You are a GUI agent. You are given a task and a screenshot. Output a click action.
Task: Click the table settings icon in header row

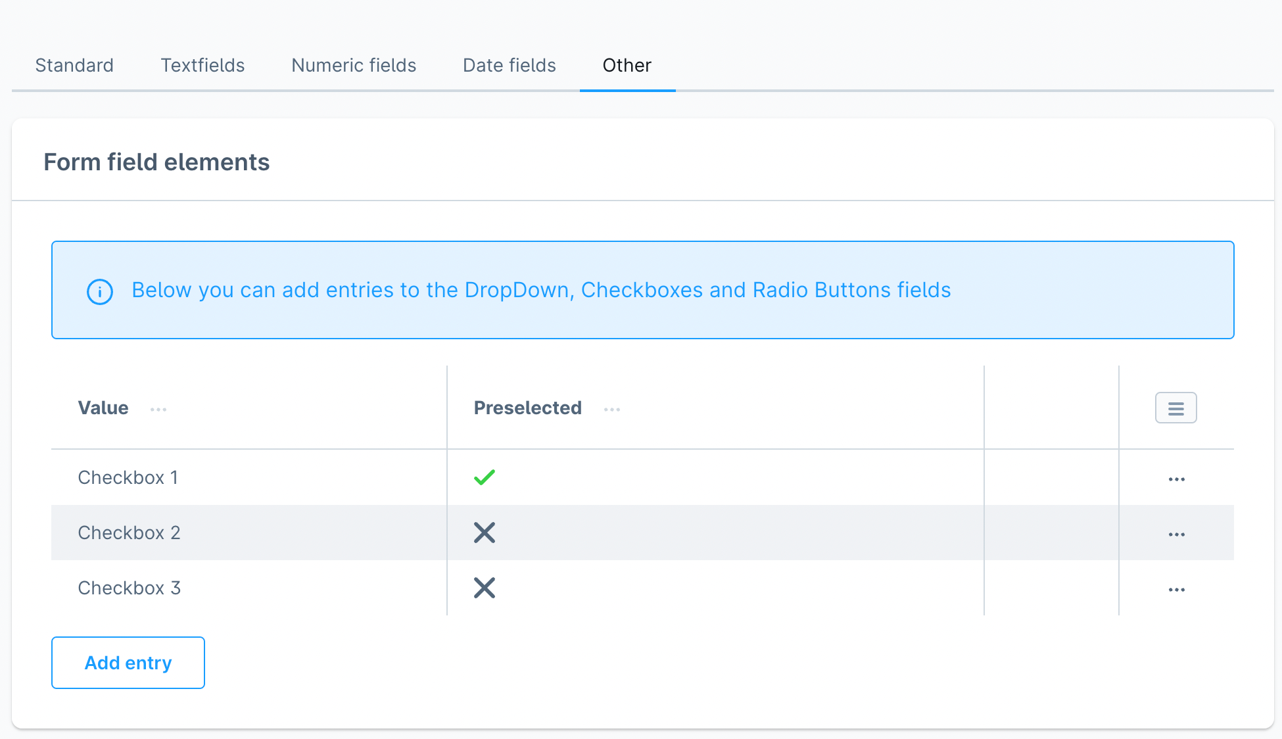1175,408
